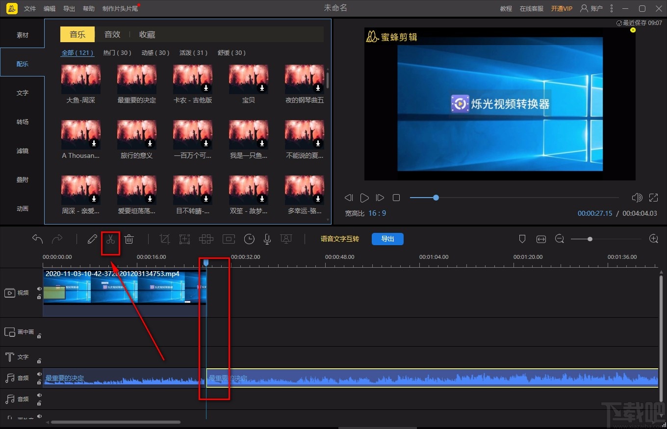Open the 导出 menu in the menu bar
667x429 pixels.
(69, 9)
